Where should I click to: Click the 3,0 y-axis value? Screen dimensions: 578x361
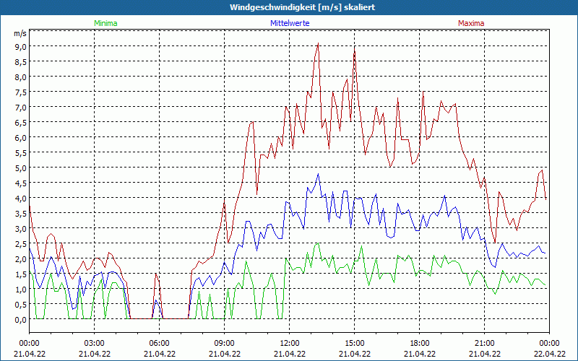(x=20, y=228)
